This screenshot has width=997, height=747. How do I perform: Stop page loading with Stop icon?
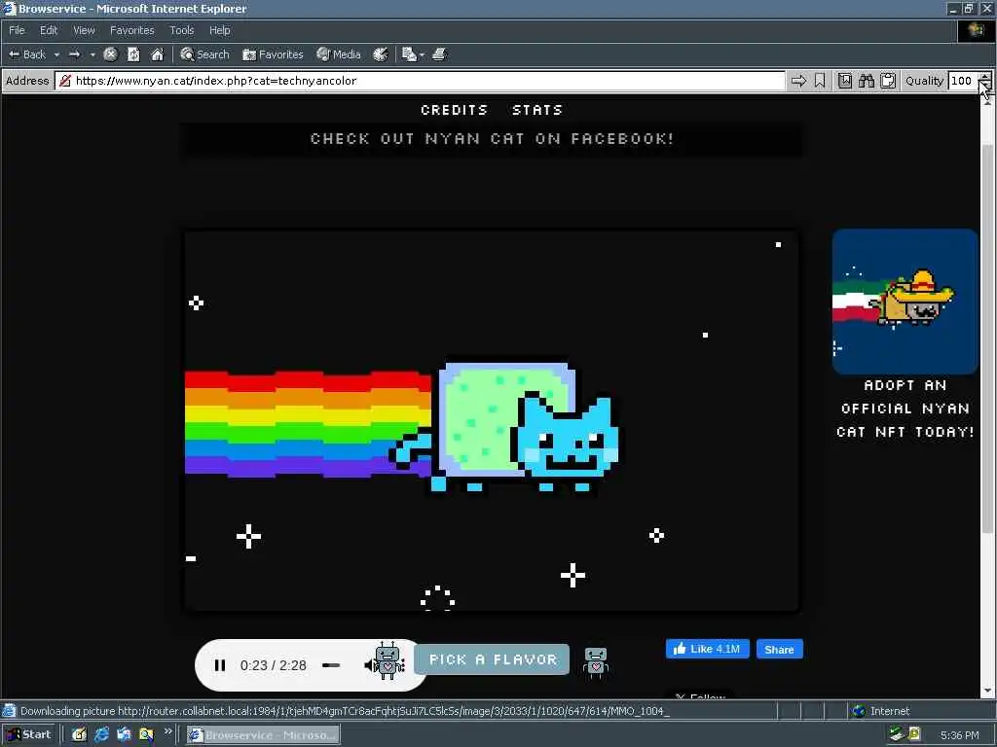coord(111,54)
